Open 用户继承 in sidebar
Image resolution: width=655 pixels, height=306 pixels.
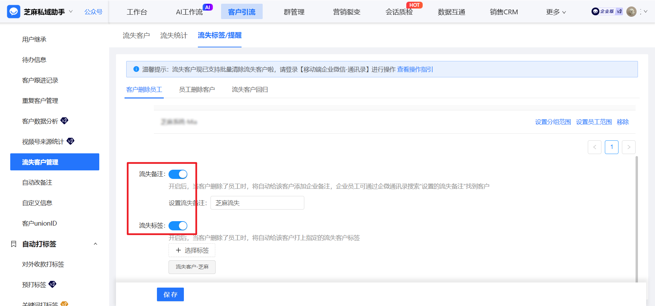click(x=34, y=40)
